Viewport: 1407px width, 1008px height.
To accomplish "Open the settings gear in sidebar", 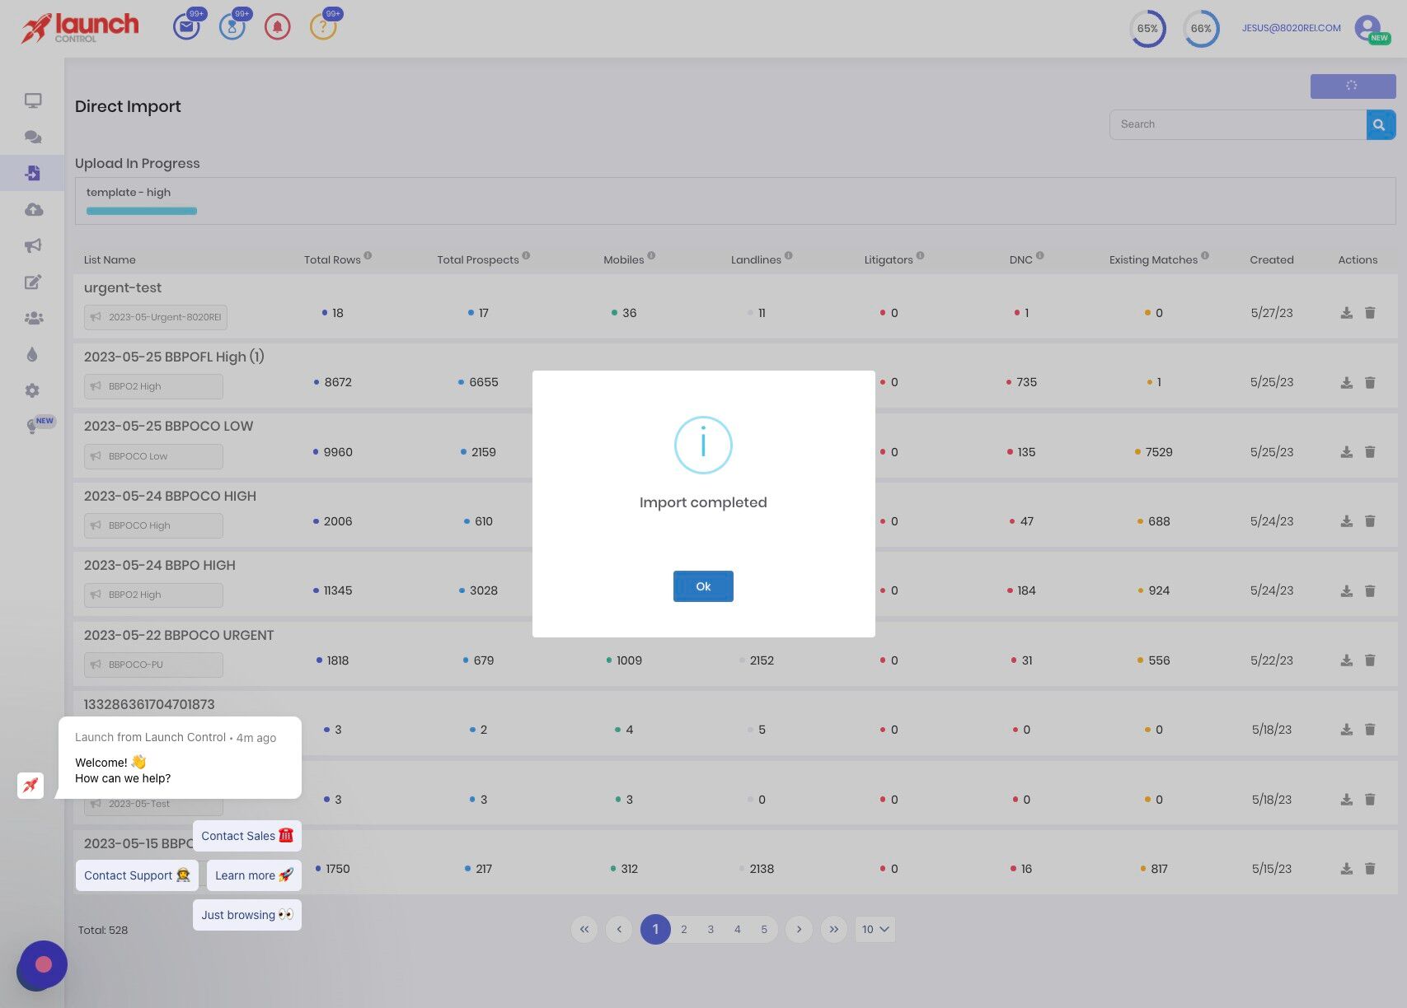I will (33, 390).
